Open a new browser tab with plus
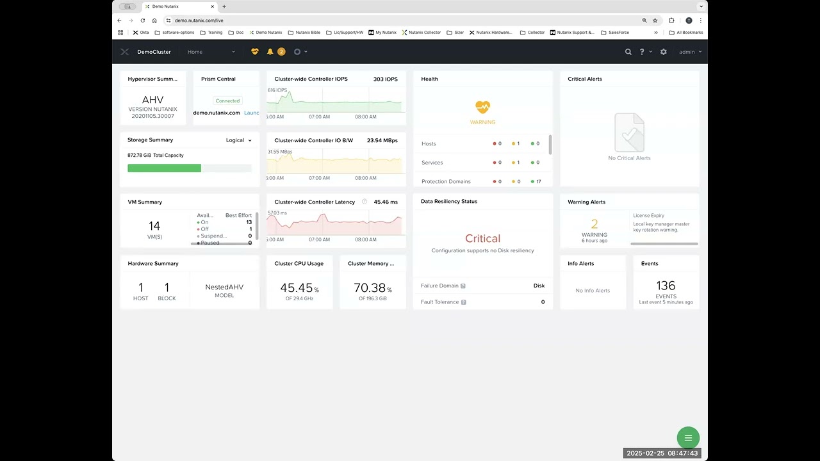 point(224,6)
